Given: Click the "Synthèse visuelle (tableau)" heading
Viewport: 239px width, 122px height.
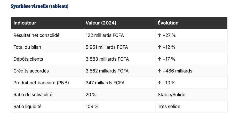Looking at the screenshot, I should coord(39,6).
